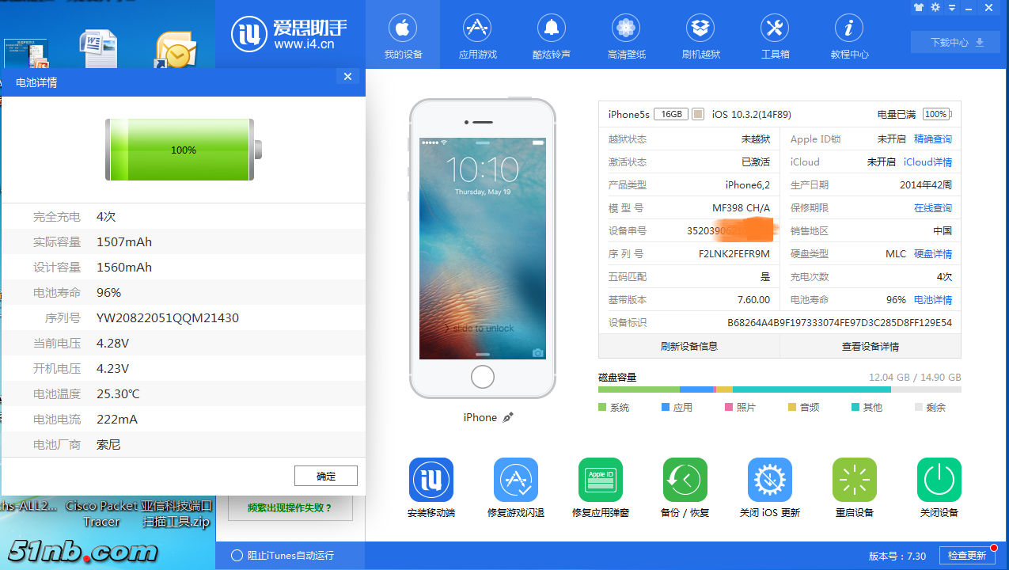
Task: Click device color swatch beside 16GB
Action: point(698,114)
